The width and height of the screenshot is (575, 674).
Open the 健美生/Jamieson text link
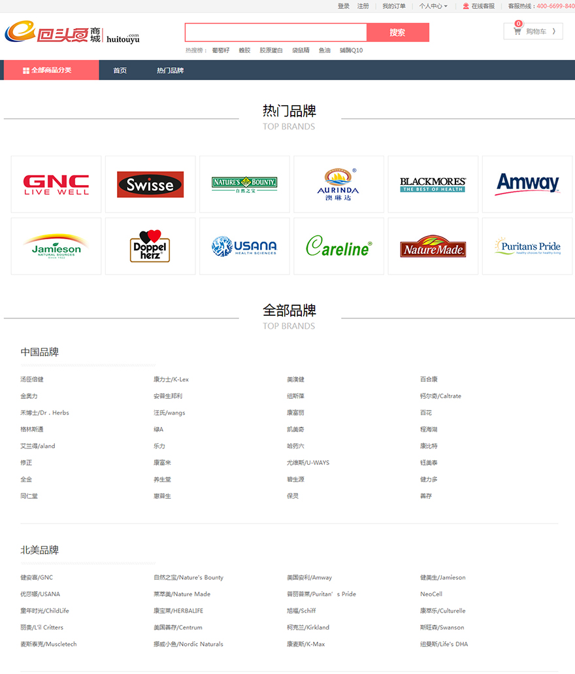click(442, 577)
